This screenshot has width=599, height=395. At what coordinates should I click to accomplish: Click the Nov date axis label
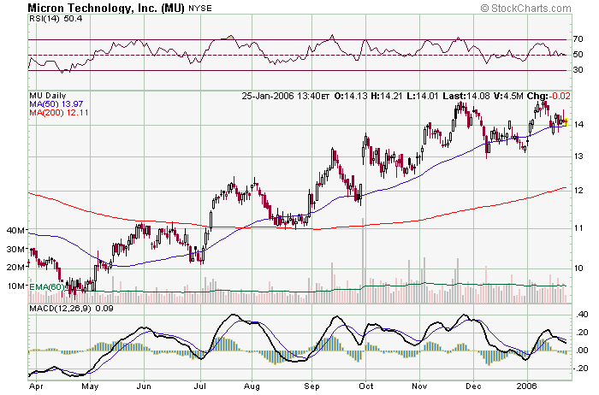coord(419,386)
